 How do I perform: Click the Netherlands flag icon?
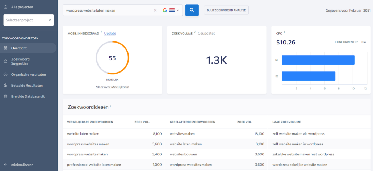click(172, 10)
